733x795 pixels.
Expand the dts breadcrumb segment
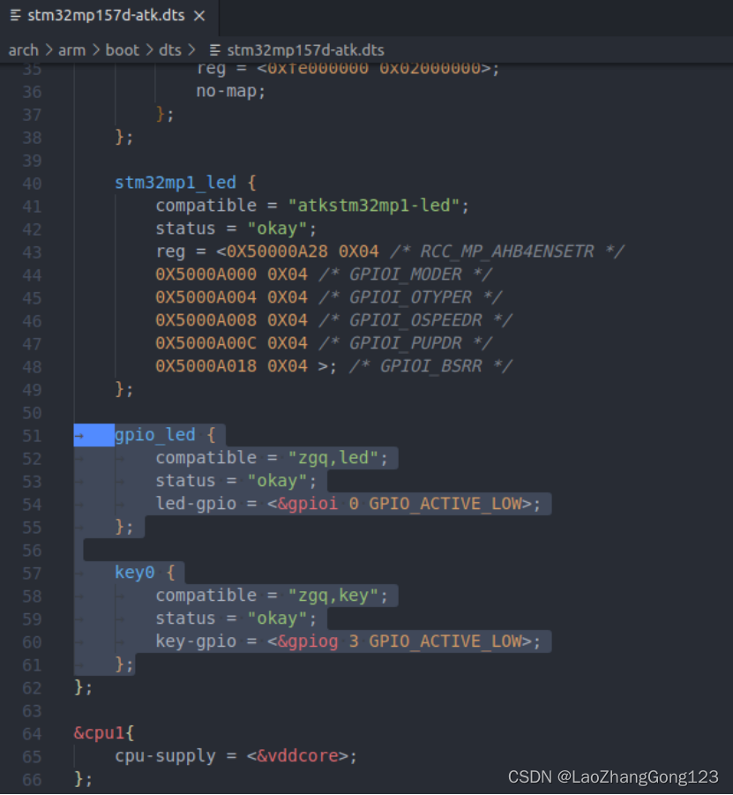(x=169, y=50)
